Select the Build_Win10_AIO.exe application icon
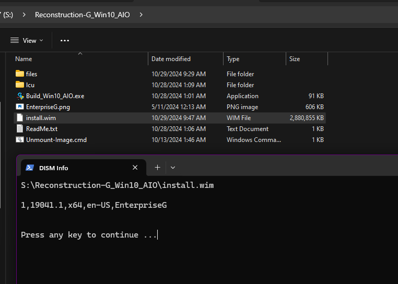The image size is (398, 284). coord(20,96)
